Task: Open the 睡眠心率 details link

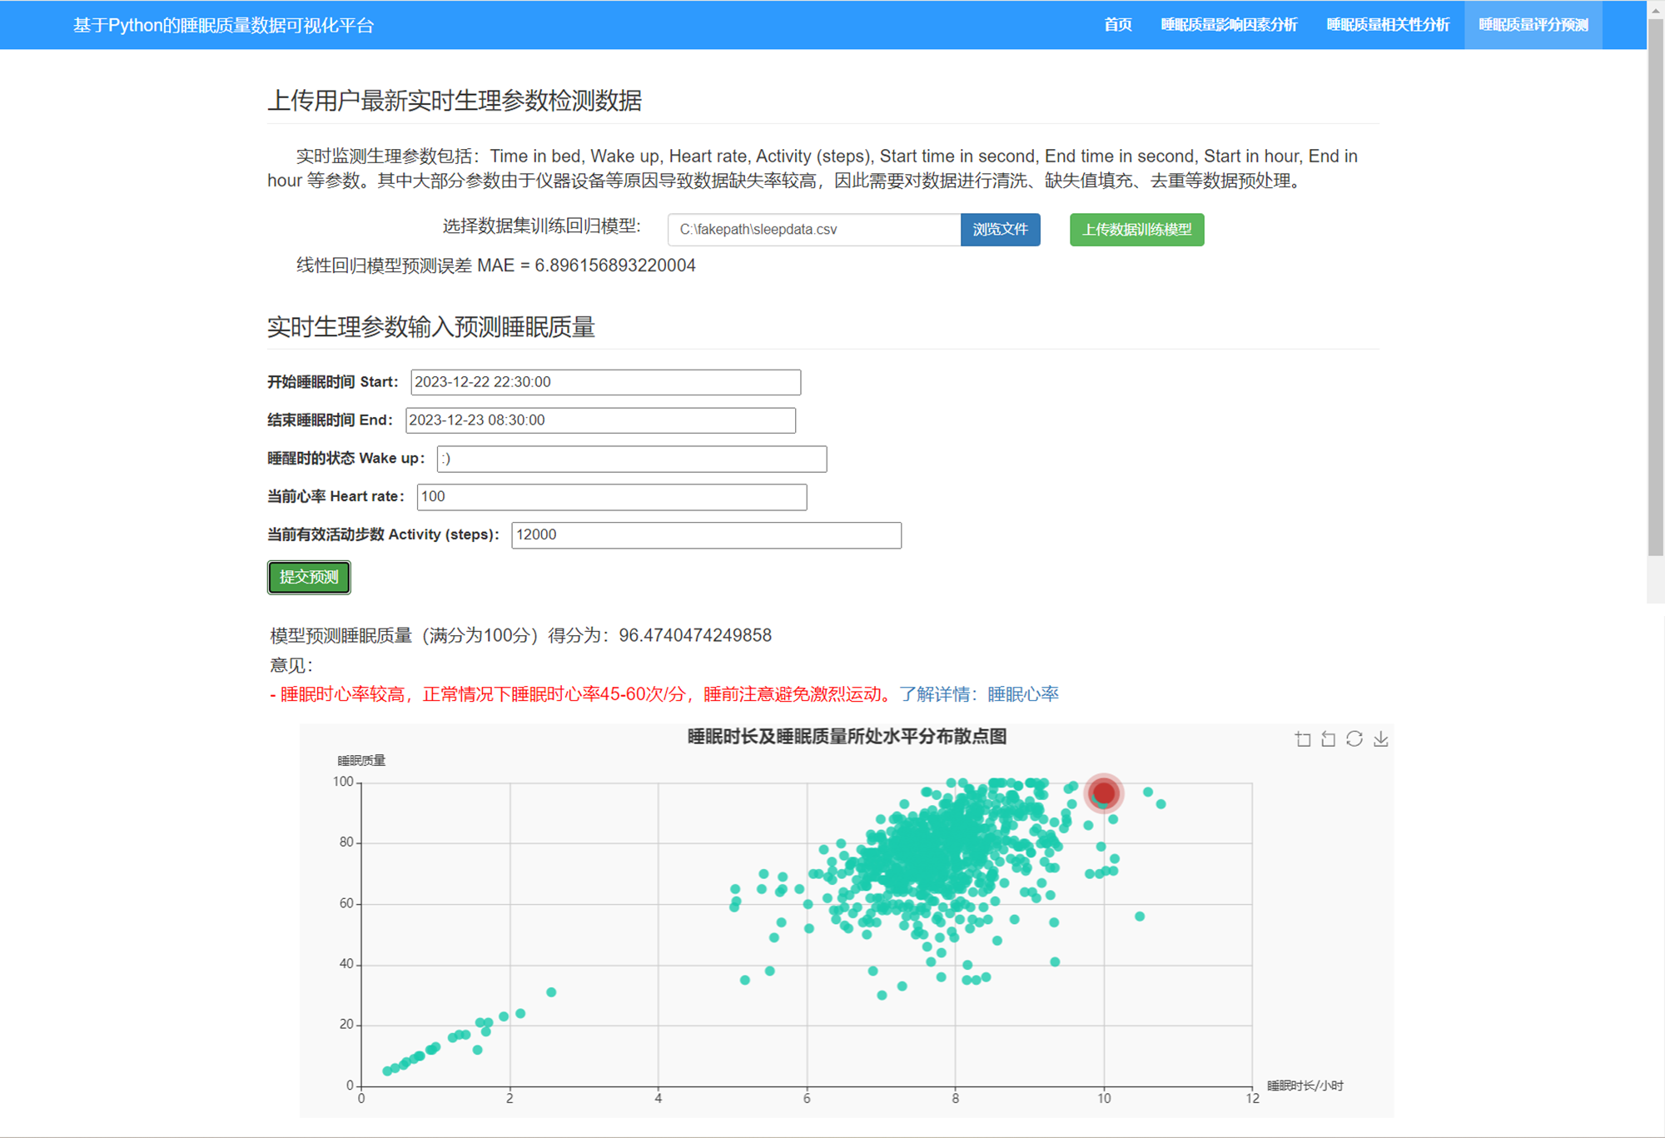Action: (x=1023, y=694)
